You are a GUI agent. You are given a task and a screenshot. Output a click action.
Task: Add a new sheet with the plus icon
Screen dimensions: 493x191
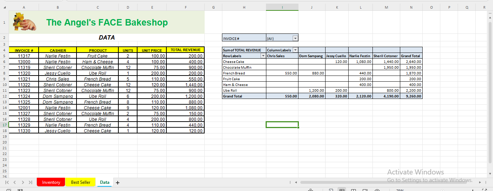118,182
